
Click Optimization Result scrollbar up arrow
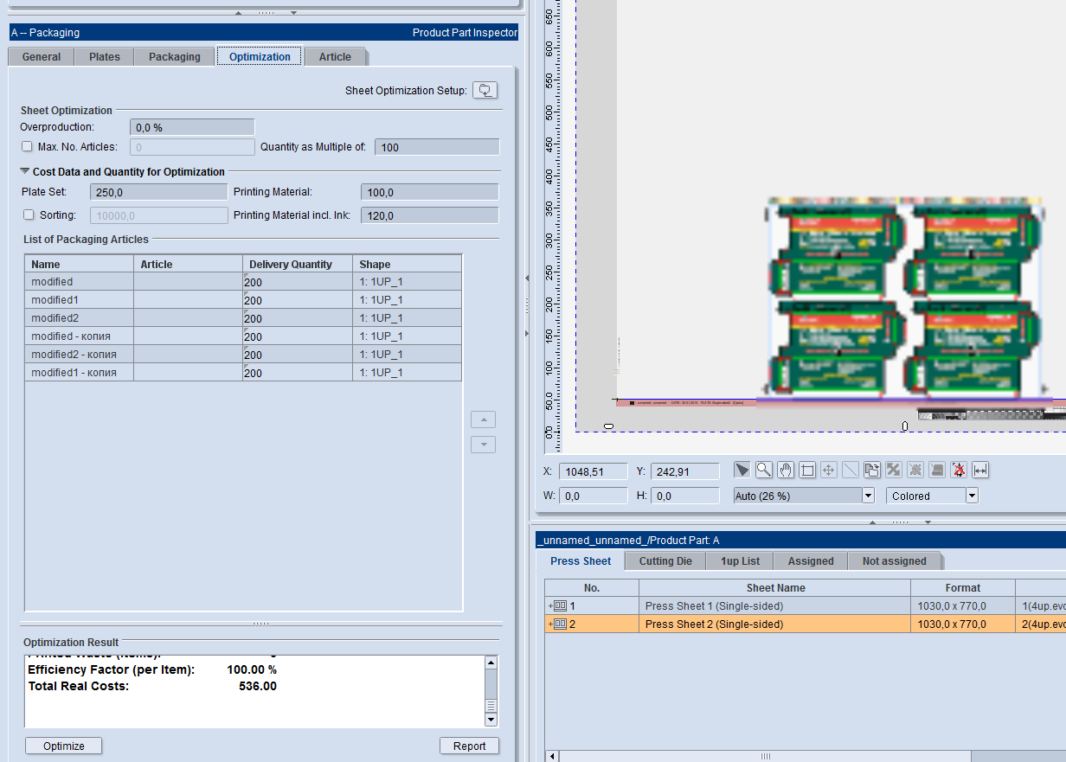491,663
